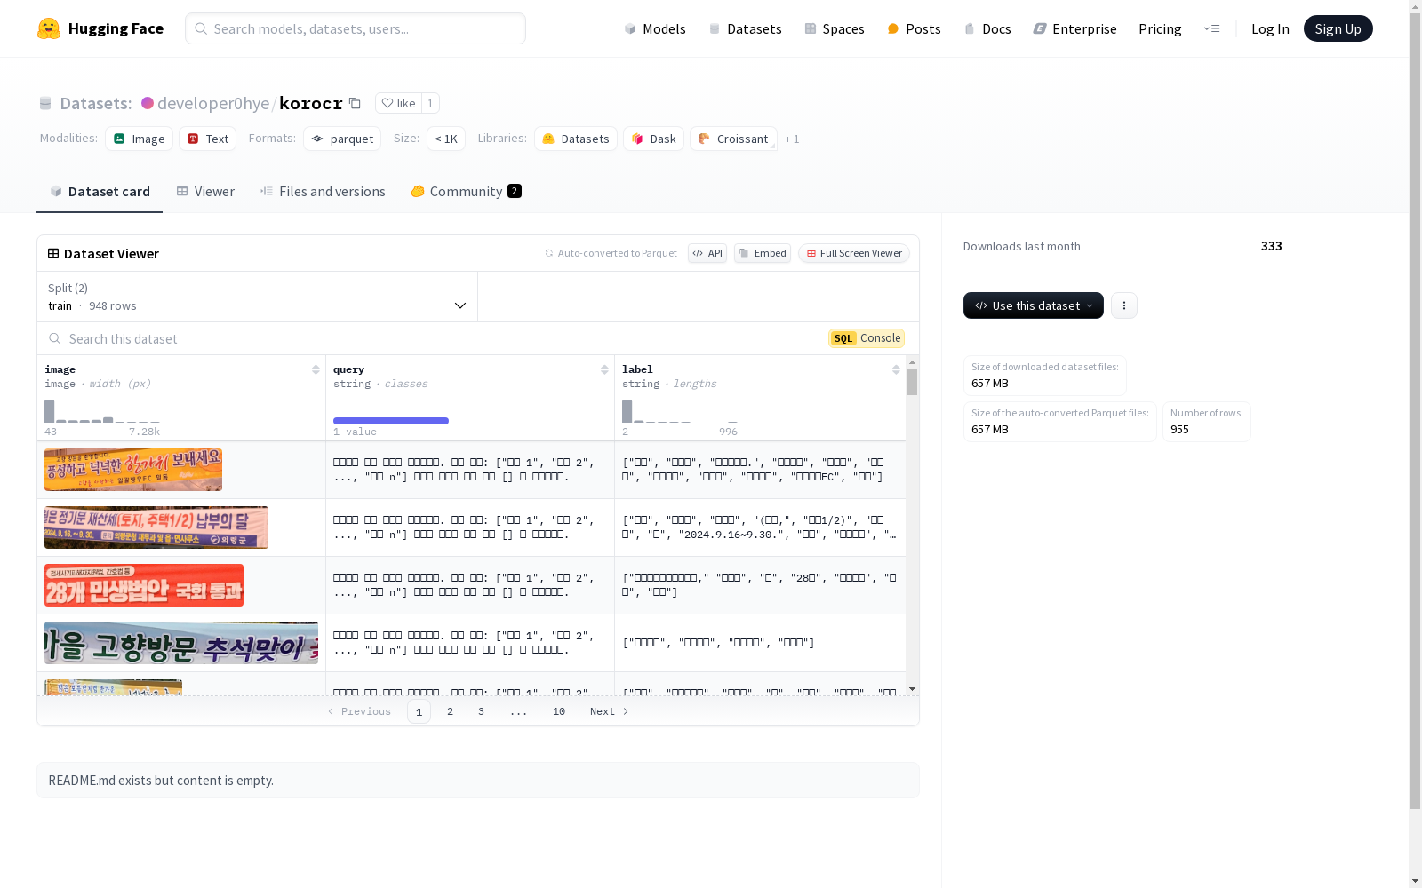Open the three-dot more options button
Screen dimensions: 1422x888
click(1124, 305)
